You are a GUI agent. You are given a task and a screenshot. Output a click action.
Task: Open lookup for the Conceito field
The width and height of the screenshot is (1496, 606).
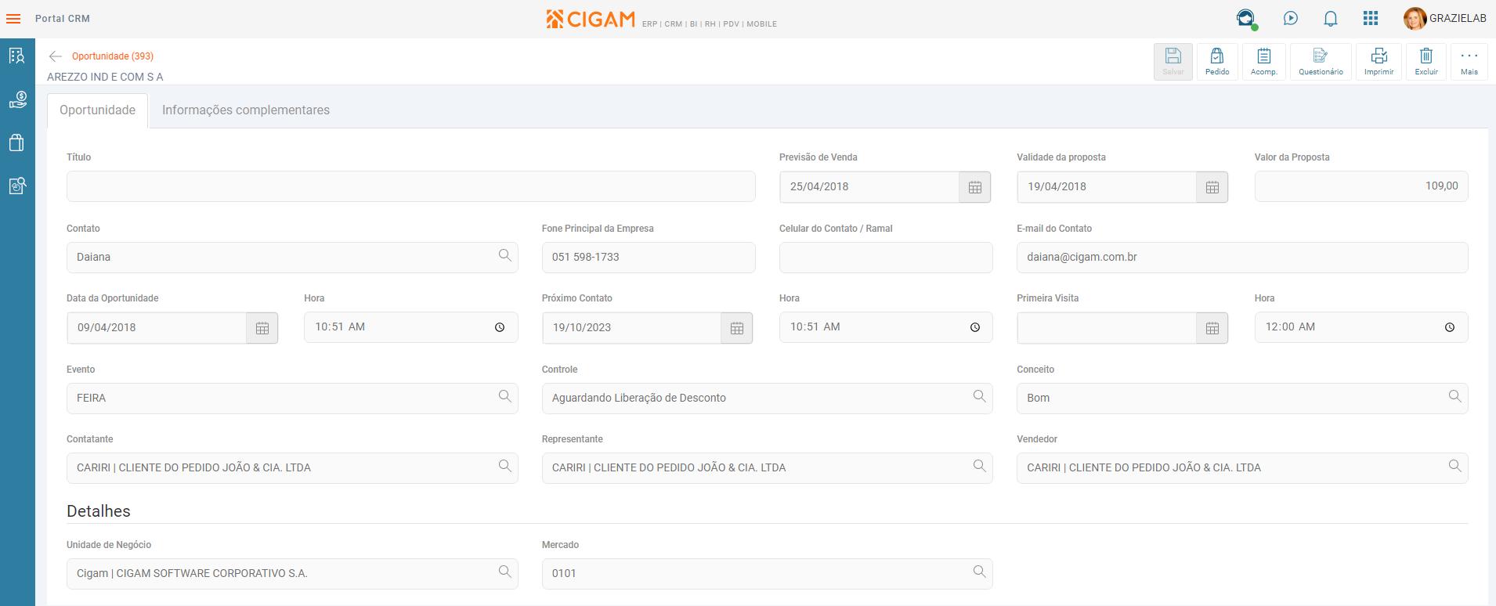pos(1455,396)
